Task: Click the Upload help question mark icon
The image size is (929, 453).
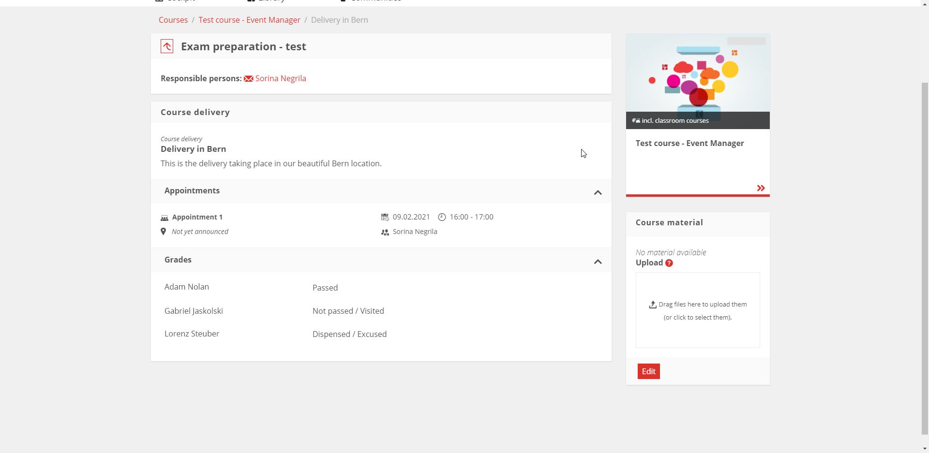Action: [669, 263]
